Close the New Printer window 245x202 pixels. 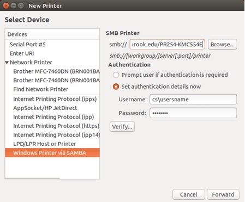pos(6,5)
